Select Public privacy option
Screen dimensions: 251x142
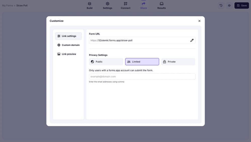pos(106,62)
